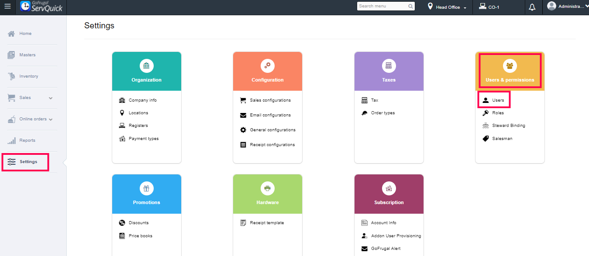This screenshot has width=589, height=256.
Task: Open the Tax link
Action: (x=375, y=100)
